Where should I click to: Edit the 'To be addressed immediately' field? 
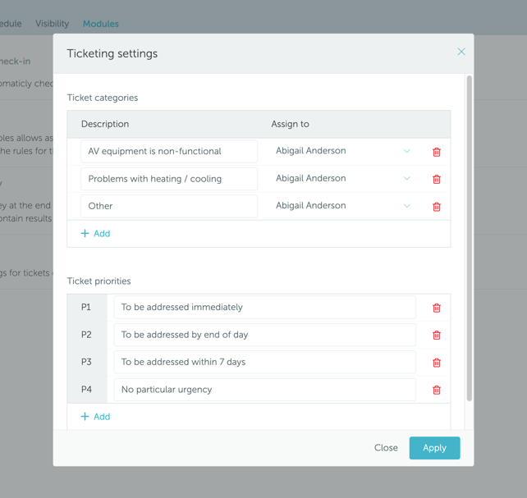coord(264,308)
